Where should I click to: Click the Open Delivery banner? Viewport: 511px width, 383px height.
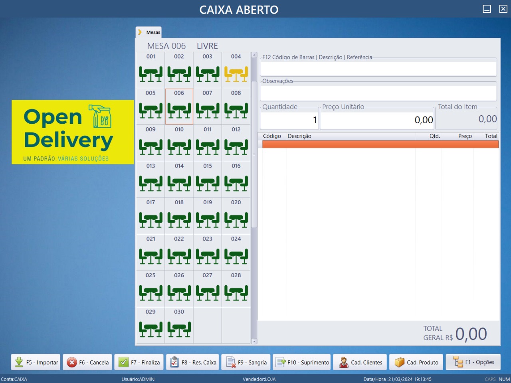point(73,132)
